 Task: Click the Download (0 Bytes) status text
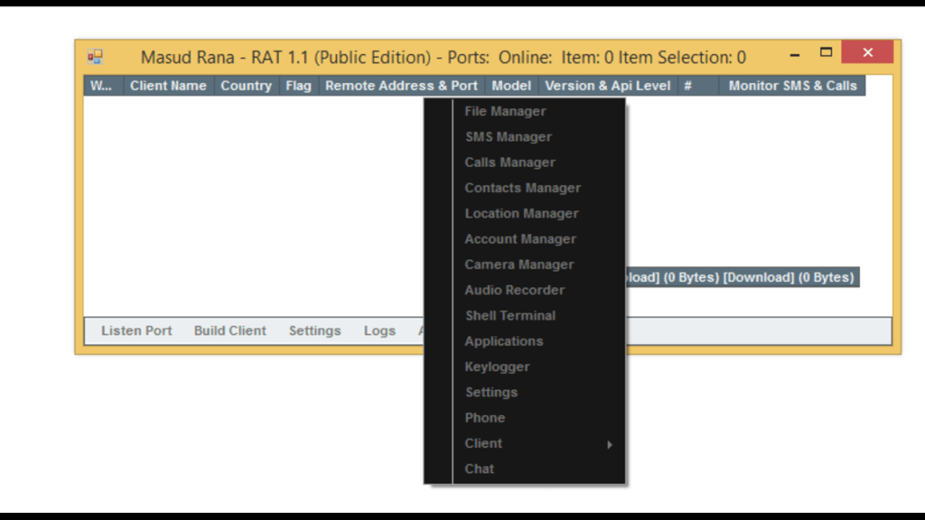[x=788, y=277]
